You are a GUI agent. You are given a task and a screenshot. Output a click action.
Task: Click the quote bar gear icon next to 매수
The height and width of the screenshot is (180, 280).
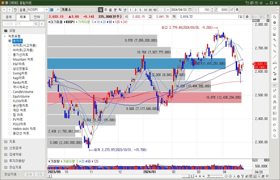tap(247, 17)
